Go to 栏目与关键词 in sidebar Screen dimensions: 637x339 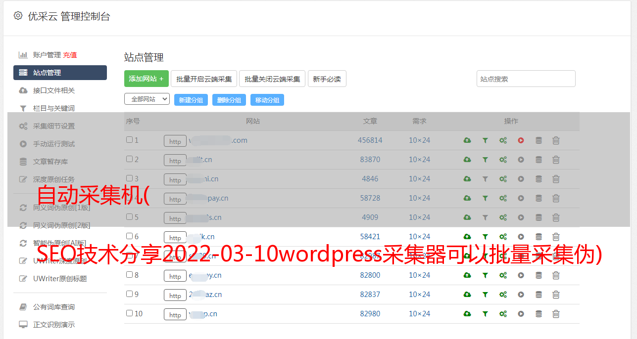[x=54, y=108]
